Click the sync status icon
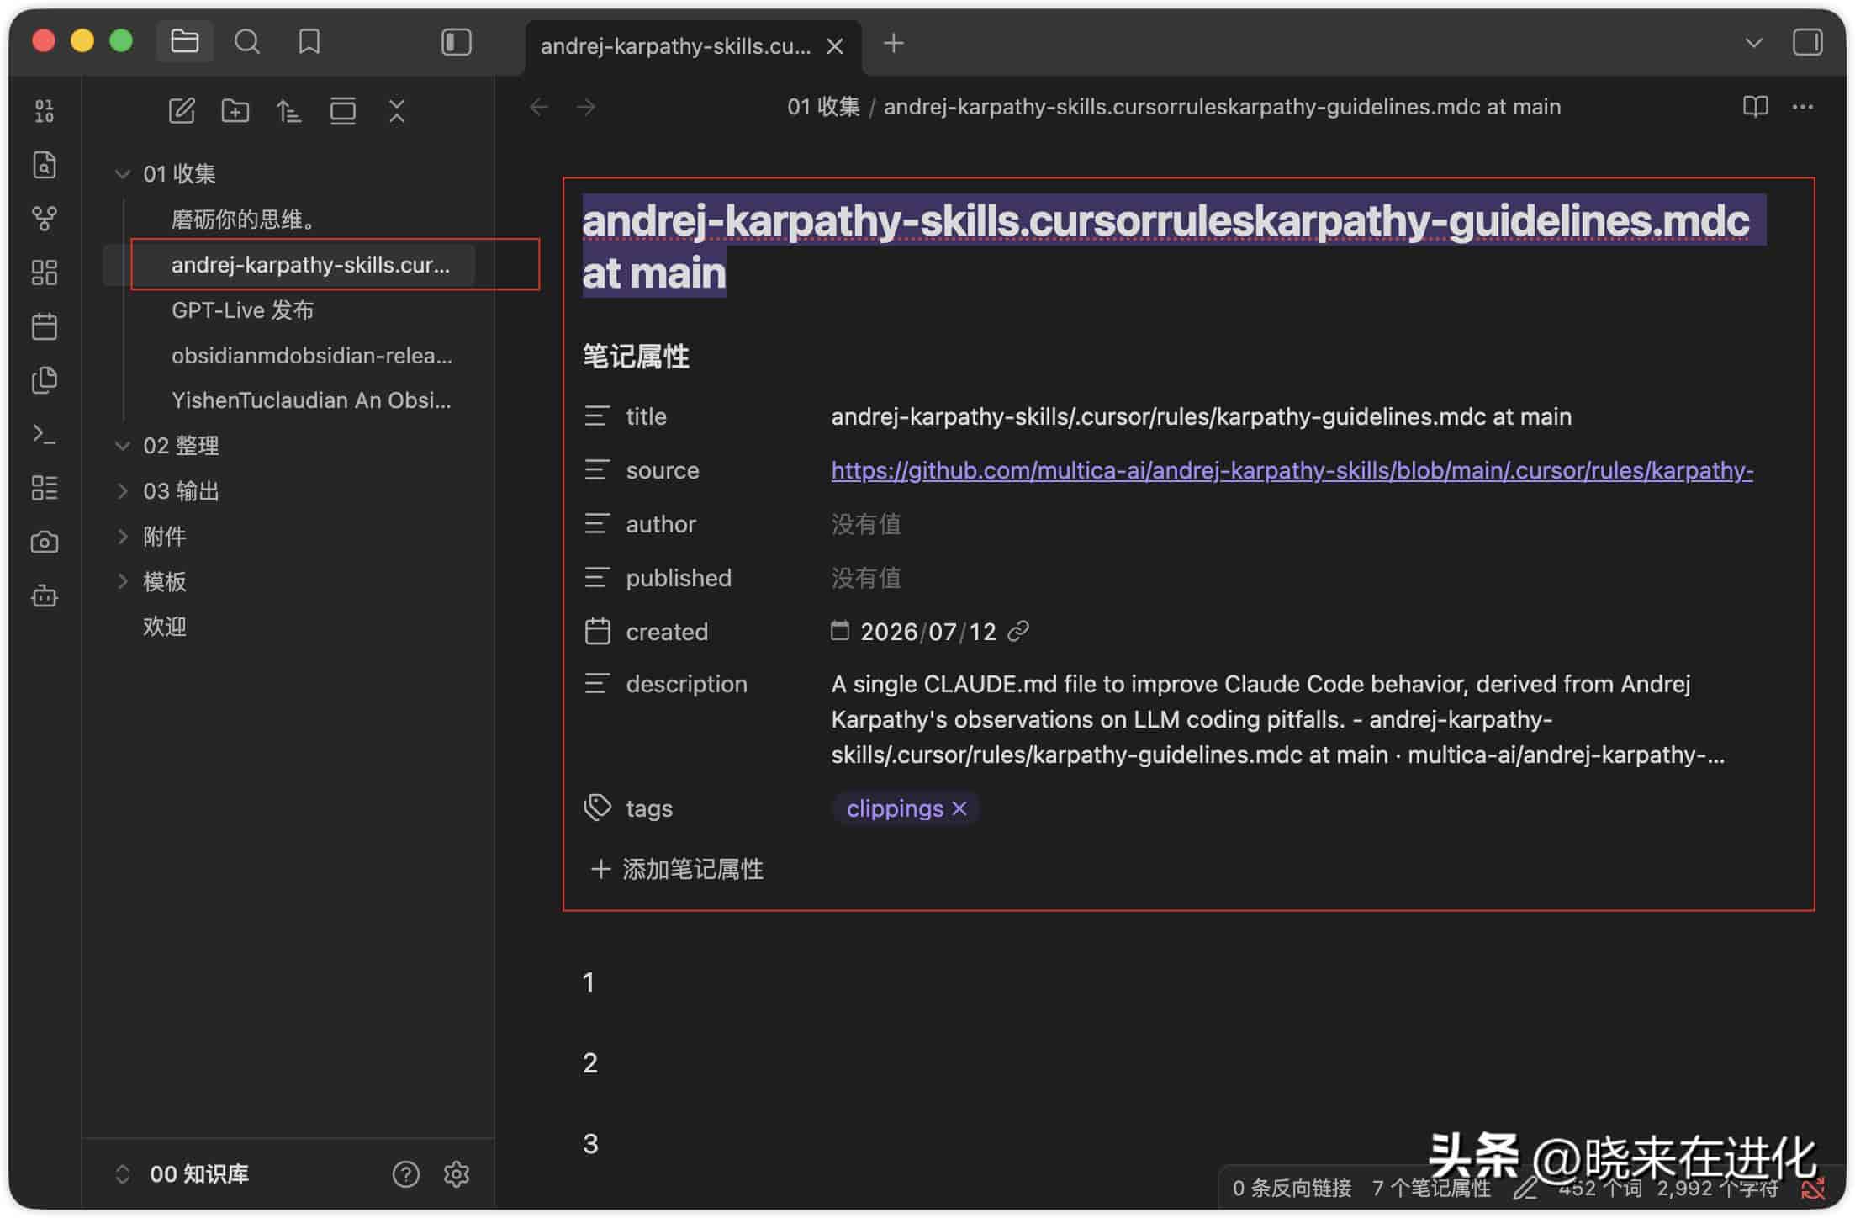This screenshot has height=1218, width=1855. click(1814, 1189)
